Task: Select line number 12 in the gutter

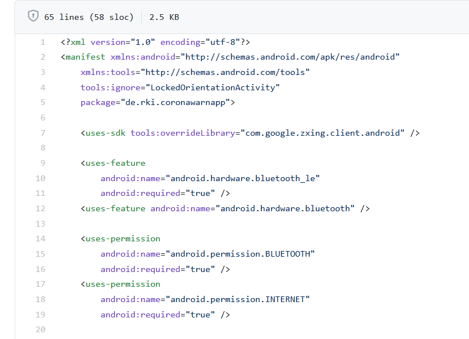Action: (x=41, y=208)
